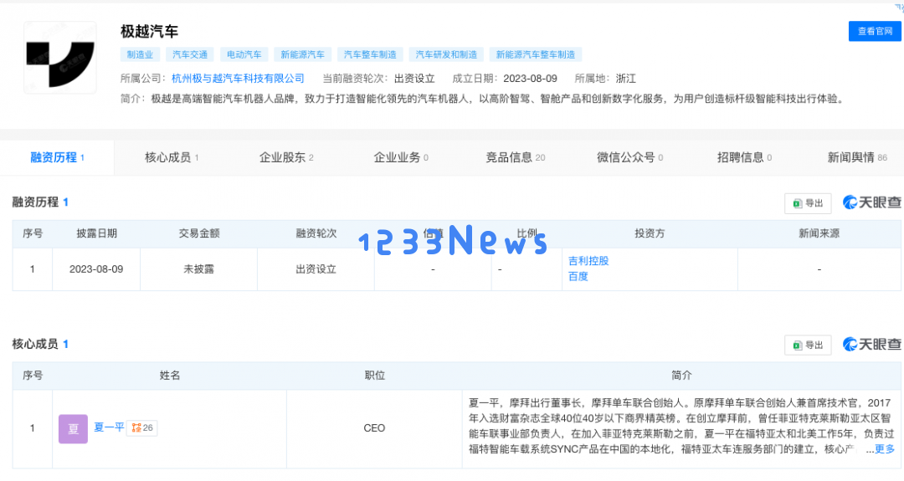Open the 查看官网 button

[875, 31]
